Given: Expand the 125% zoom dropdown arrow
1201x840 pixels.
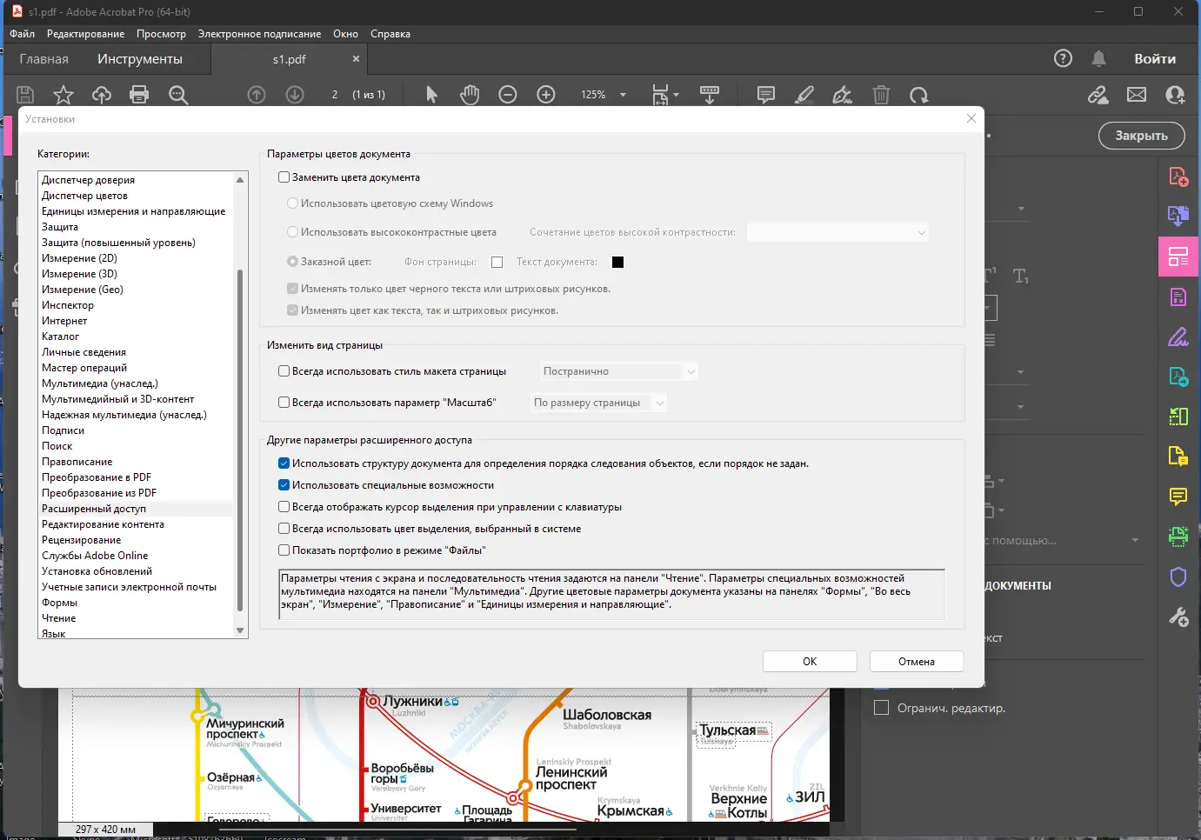Looking at the screenshot, I should 624,95.
